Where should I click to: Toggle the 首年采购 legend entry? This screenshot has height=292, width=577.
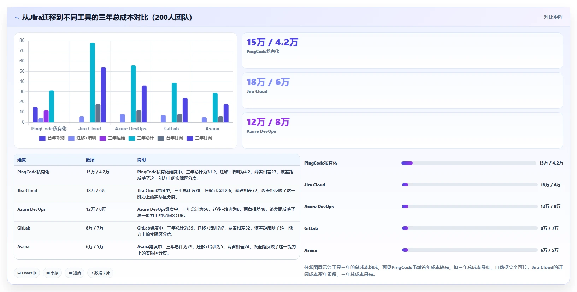52,138
